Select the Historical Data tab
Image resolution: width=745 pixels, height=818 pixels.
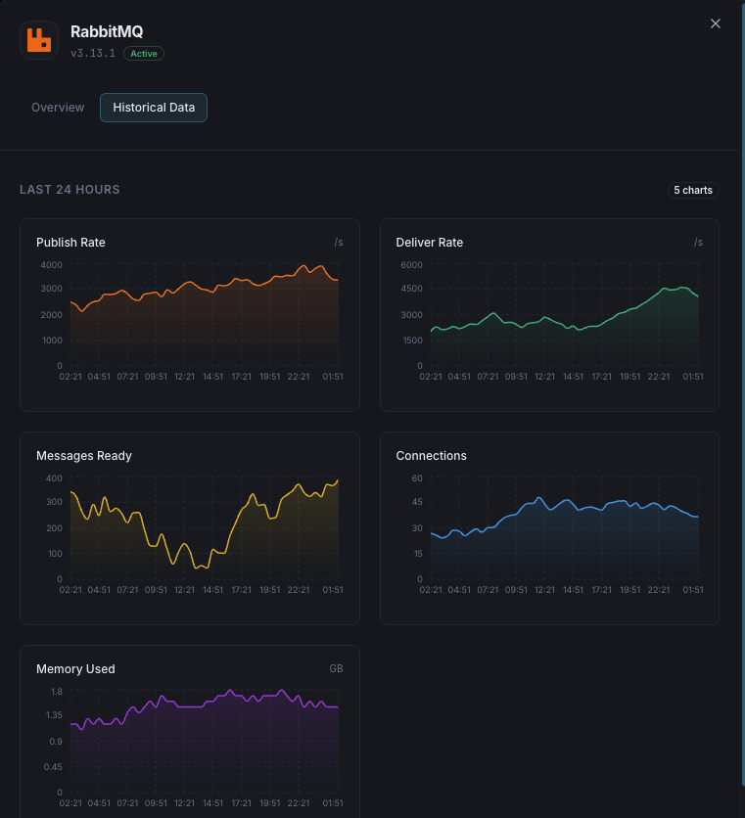pyautogui.click(x=153, y=108)
